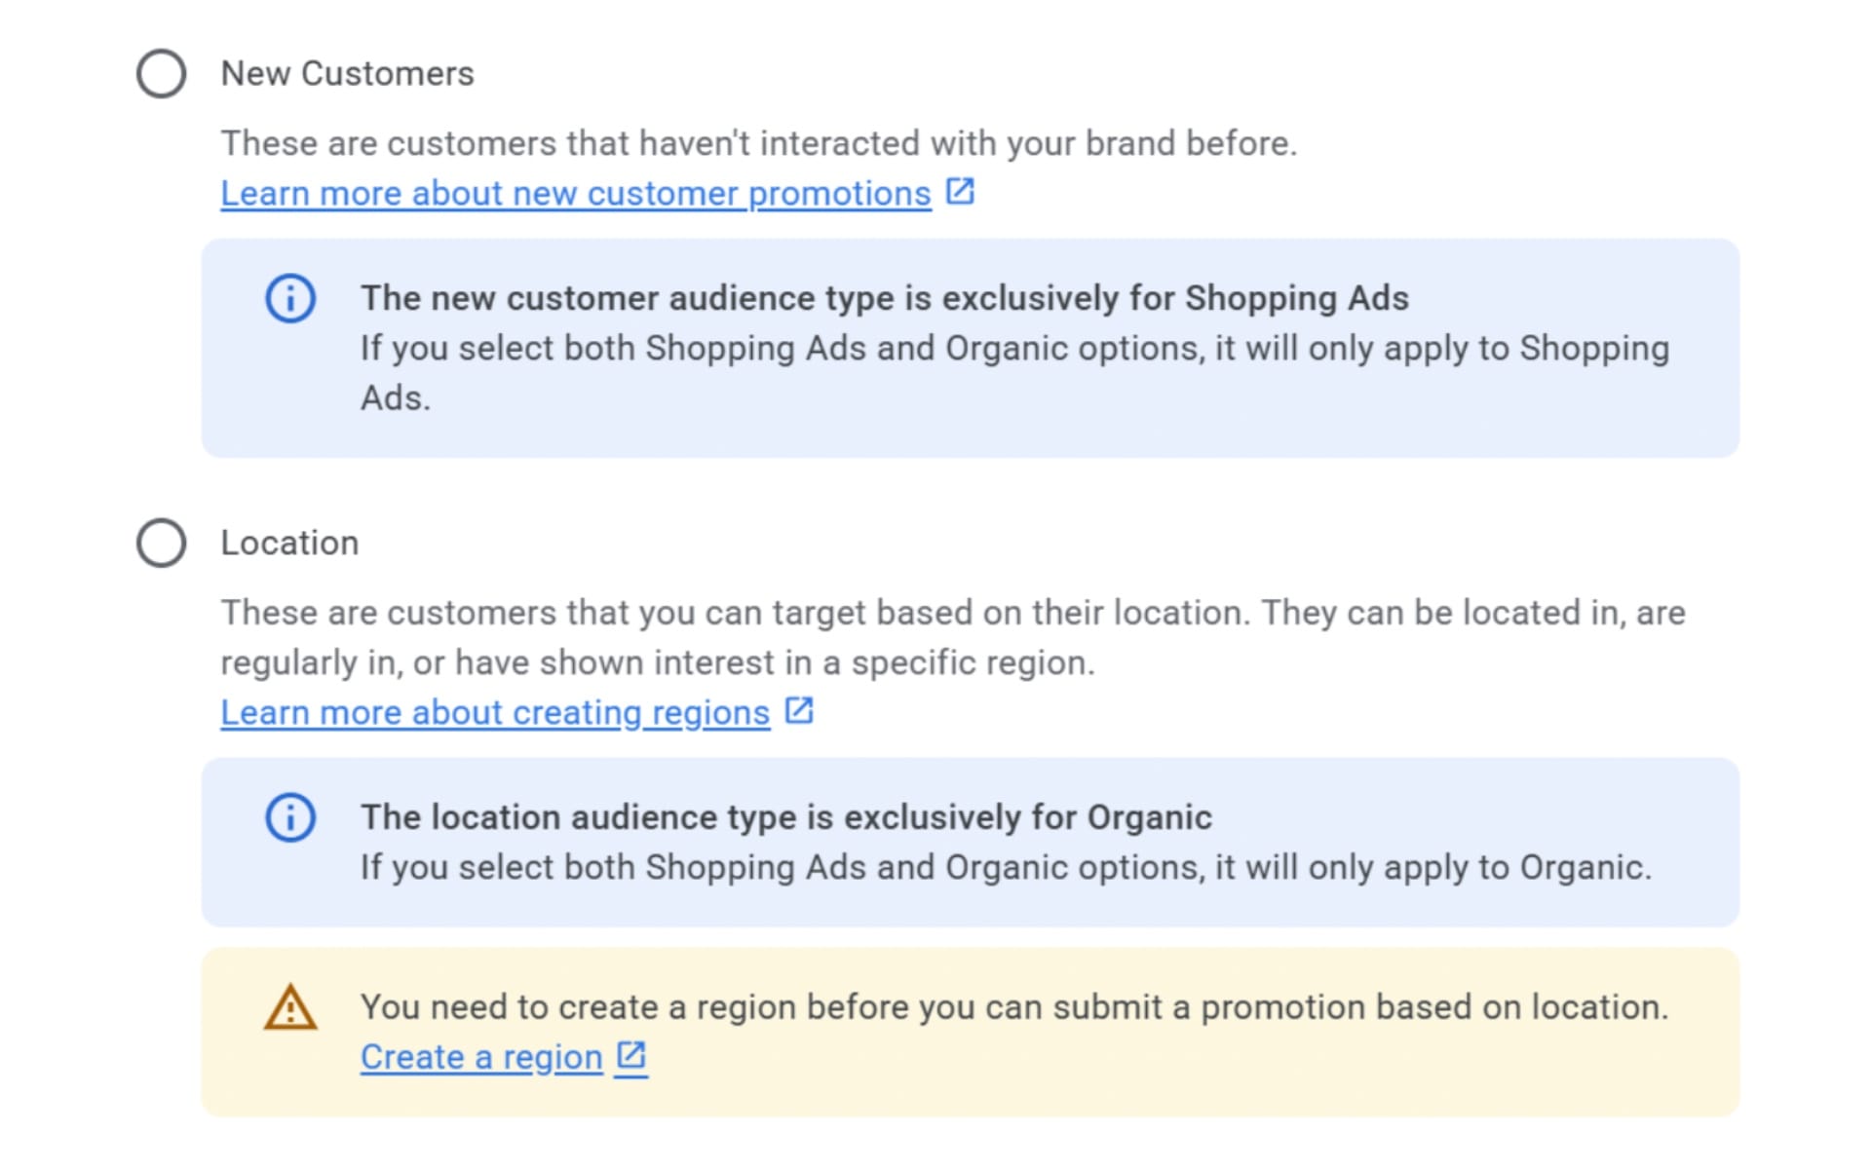Click the New Customers label text
Screen dimensions: 1871x1169
(x=348, y=72)
